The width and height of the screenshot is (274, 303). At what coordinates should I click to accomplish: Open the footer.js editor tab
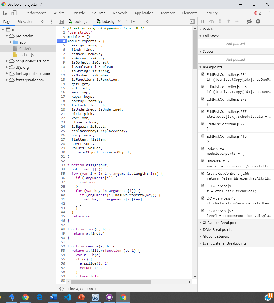pos(80,21)
